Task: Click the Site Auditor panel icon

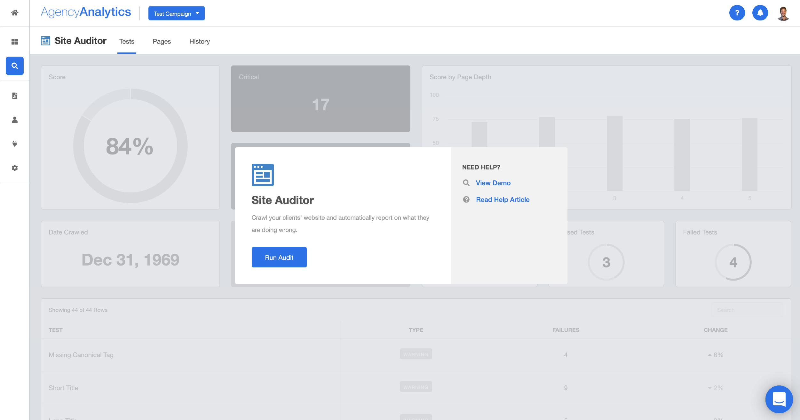Action: coord(45,41)
